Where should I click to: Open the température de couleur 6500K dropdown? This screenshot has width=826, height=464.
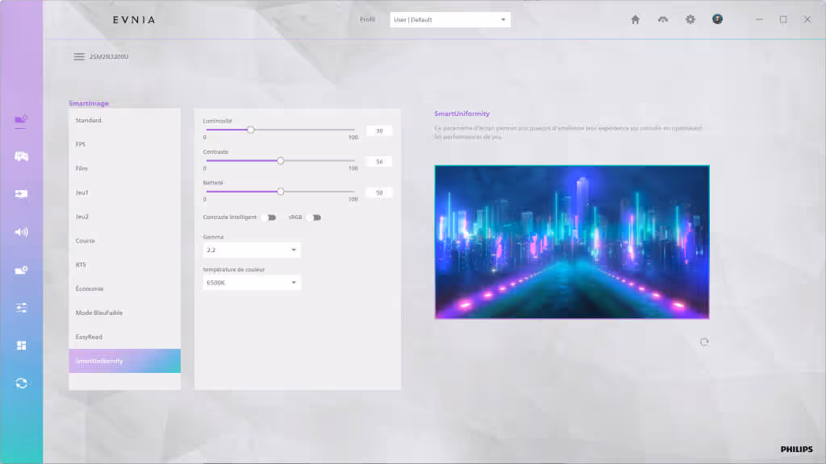click(x=252, y=283)
